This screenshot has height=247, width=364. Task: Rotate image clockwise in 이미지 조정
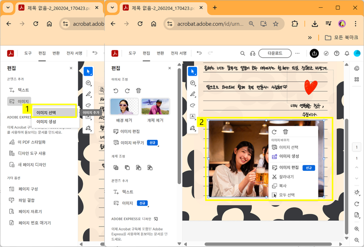point(127,91)
